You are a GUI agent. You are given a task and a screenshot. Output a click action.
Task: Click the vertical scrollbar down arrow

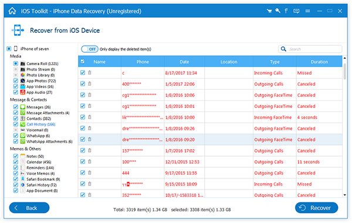click(344, 195)
